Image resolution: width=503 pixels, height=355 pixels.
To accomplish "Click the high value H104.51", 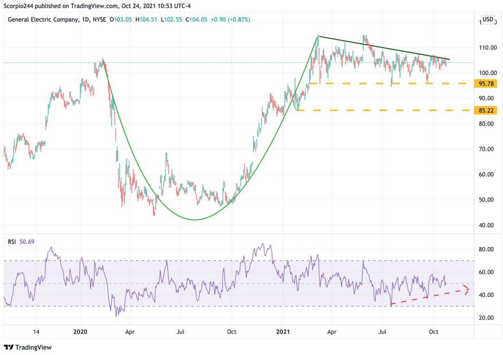I will tap(146, 19).
